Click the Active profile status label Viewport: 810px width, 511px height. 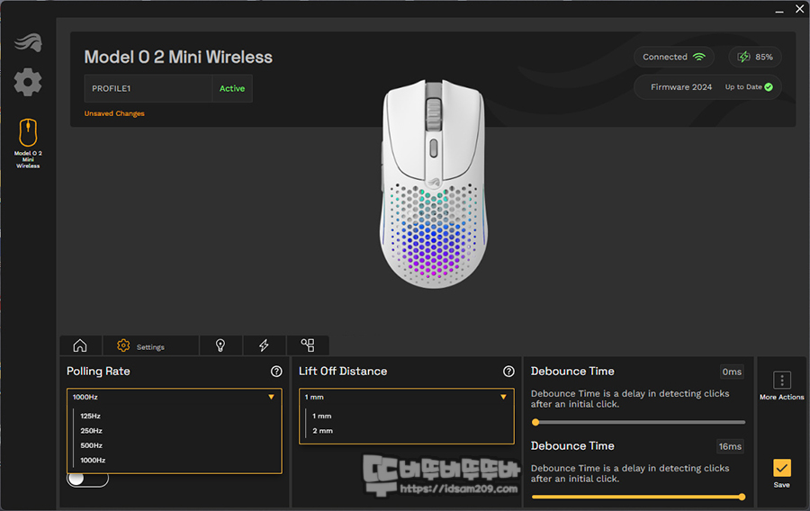tap(232, 88)
